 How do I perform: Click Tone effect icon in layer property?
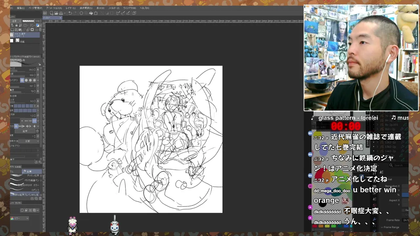[x=30, y=210]
